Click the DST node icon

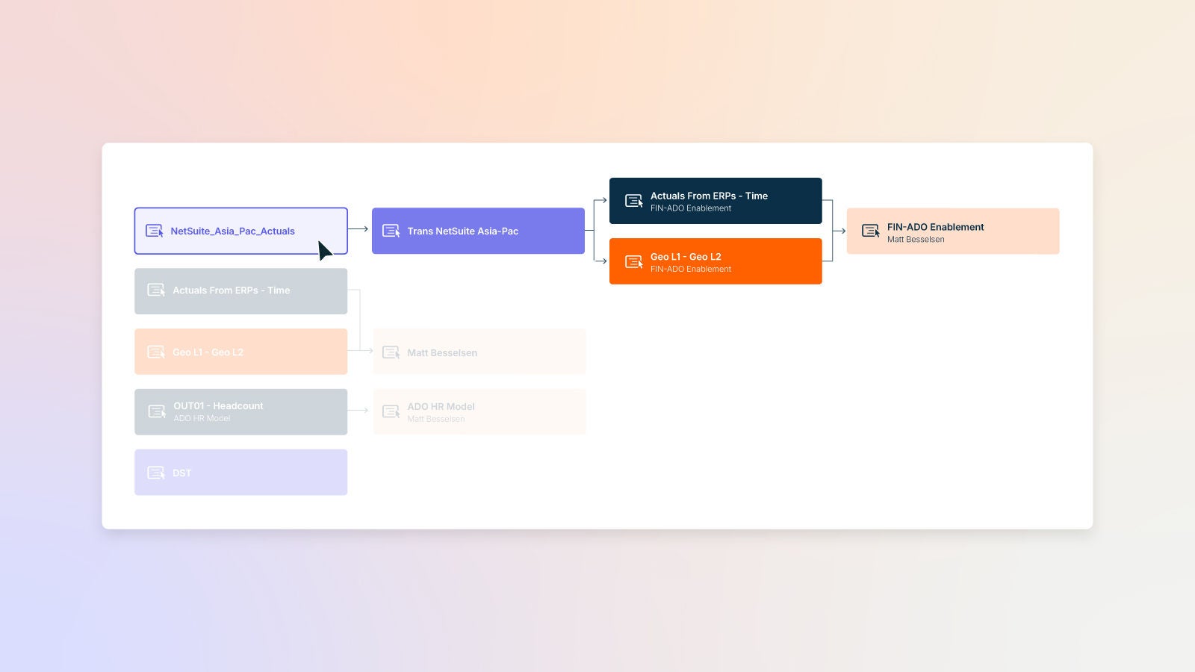[x=156, y=472]
